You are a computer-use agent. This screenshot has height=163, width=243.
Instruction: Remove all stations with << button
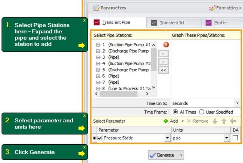coord(163,70)
